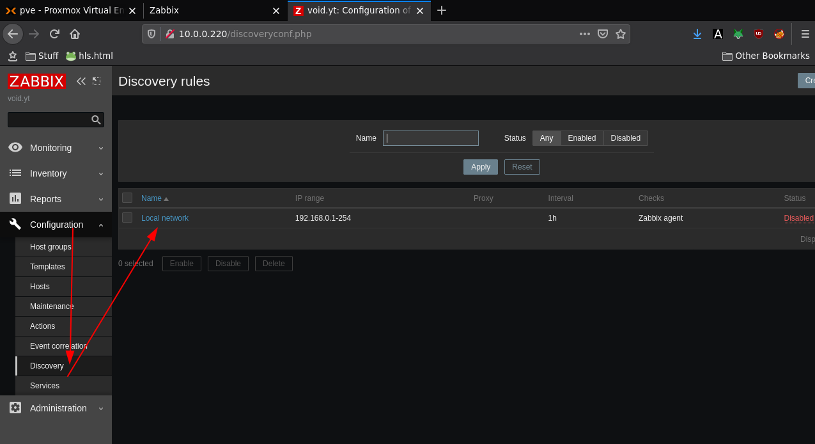Open the Other Bookmarks folder
This screenshot has width=815, height=444.
(x=766, y=56)
